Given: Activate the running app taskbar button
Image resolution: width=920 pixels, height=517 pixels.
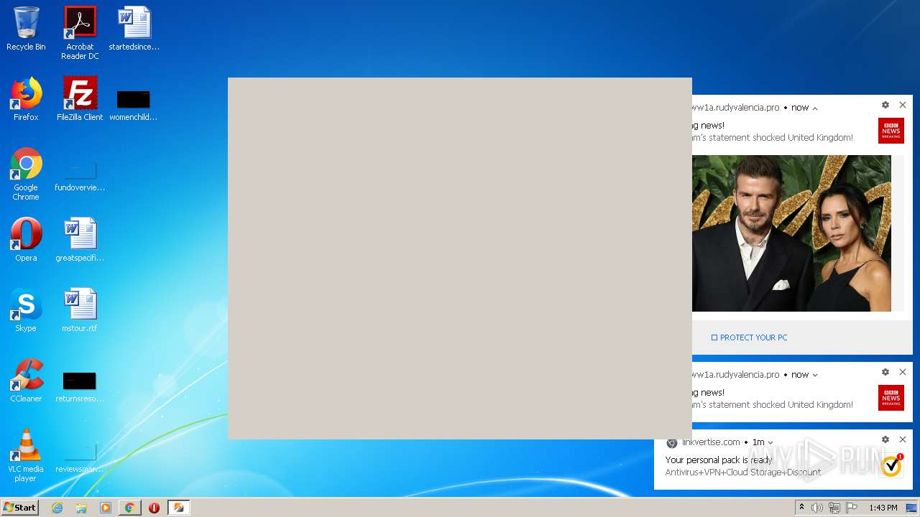Looking at the screenshot, I should pyautogui.click(x=179, y=508).
